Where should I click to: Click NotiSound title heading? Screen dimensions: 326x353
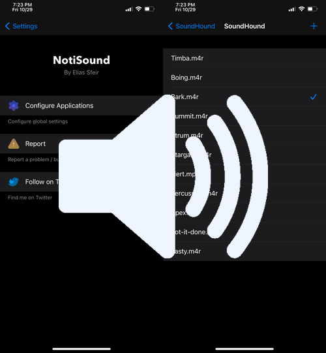tap(81, 60)
